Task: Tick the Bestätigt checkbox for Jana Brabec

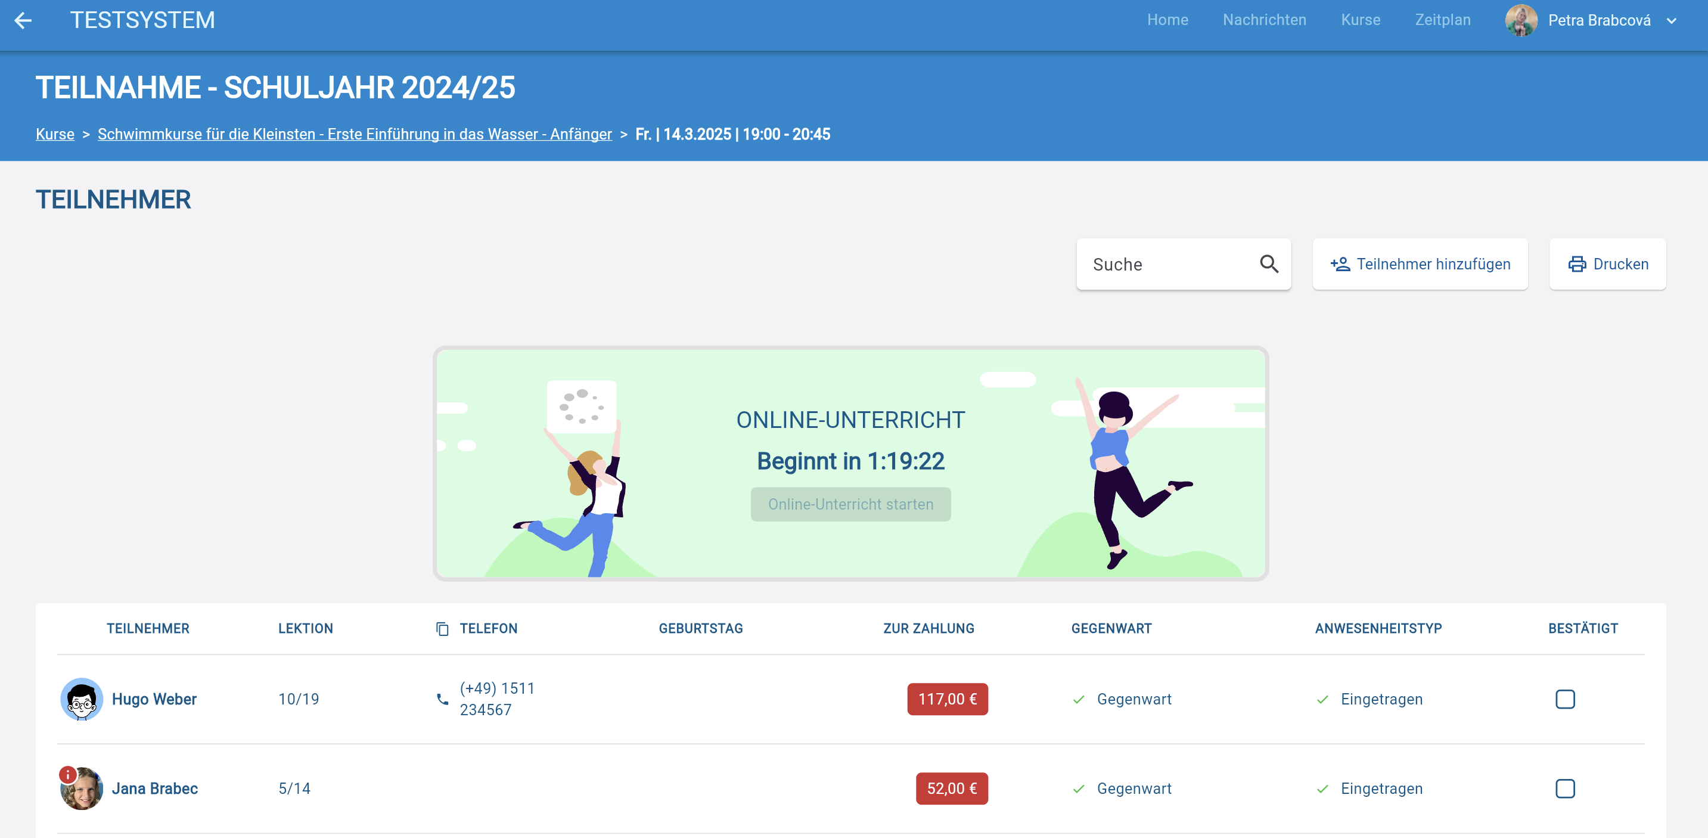Action: [x=1565, y=789]
